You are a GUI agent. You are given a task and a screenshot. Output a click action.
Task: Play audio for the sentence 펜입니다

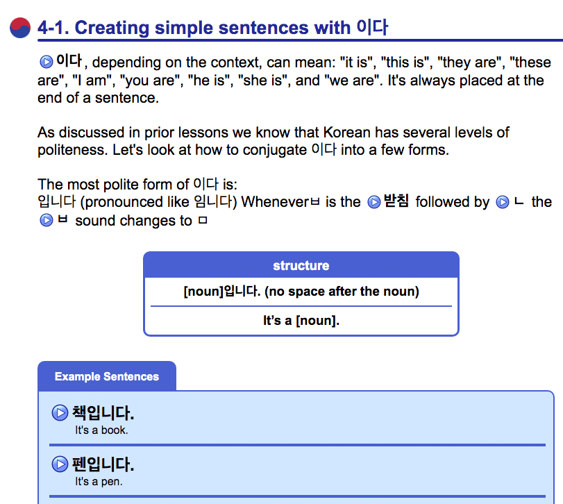pos(60,465)
